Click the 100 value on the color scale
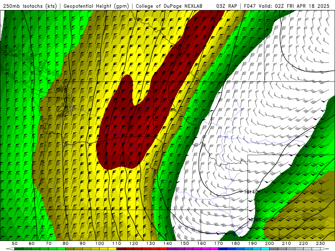Screen dimensions: 335x251 pyautogui.click(x=100, y=243)
